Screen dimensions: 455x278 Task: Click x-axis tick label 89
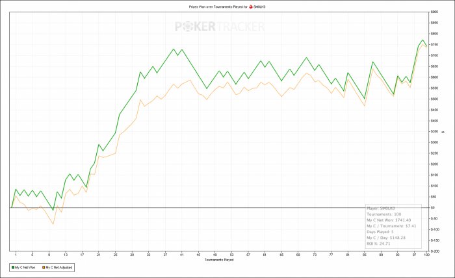click(381, 255)
